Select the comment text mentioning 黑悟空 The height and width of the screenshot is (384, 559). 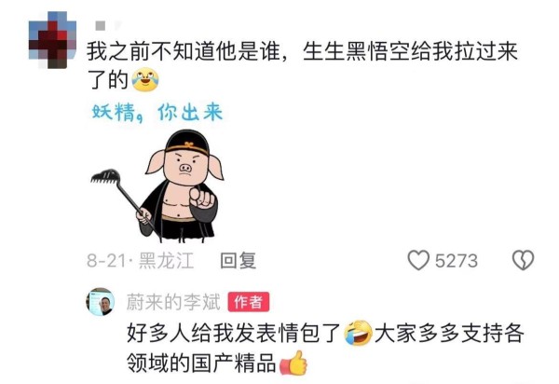[x=302, y=65]
